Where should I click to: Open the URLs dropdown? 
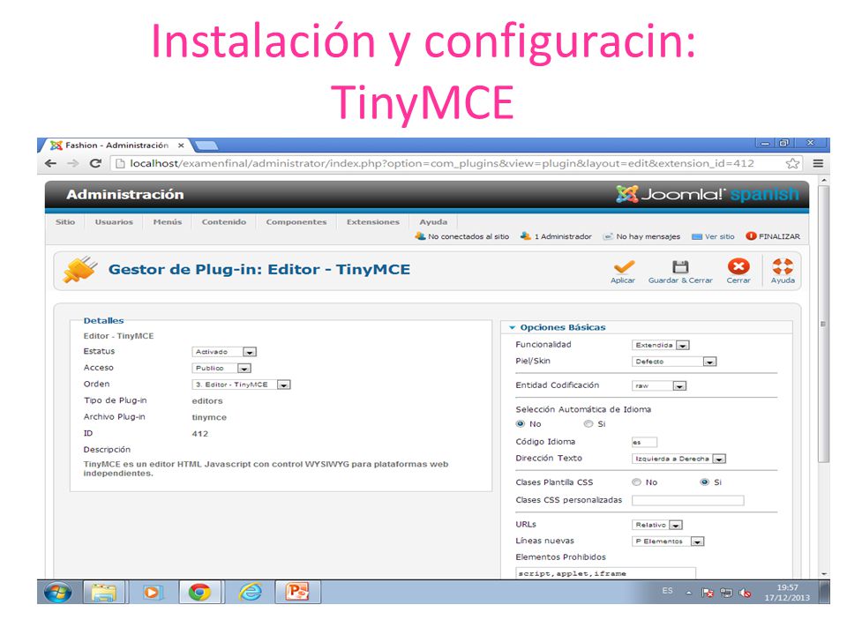click(657, 525)
